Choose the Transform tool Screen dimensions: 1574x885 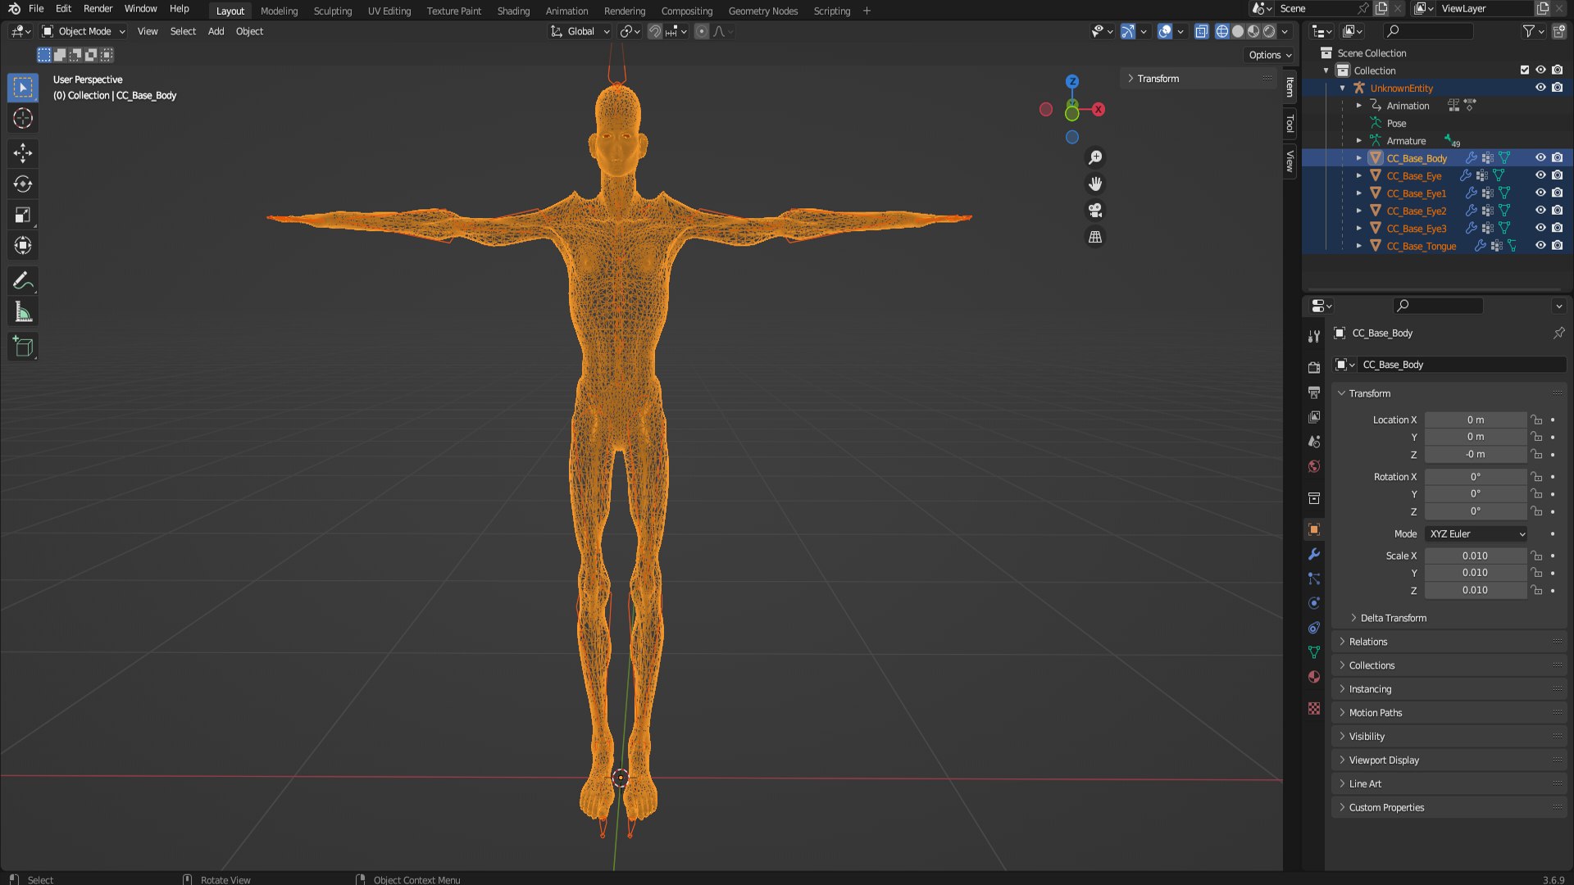[x=23, y=245]
